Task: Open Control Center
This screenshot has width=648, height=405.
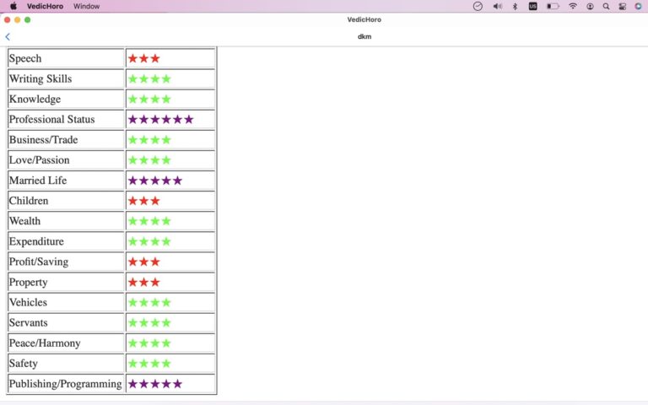Action: [622, 6]
